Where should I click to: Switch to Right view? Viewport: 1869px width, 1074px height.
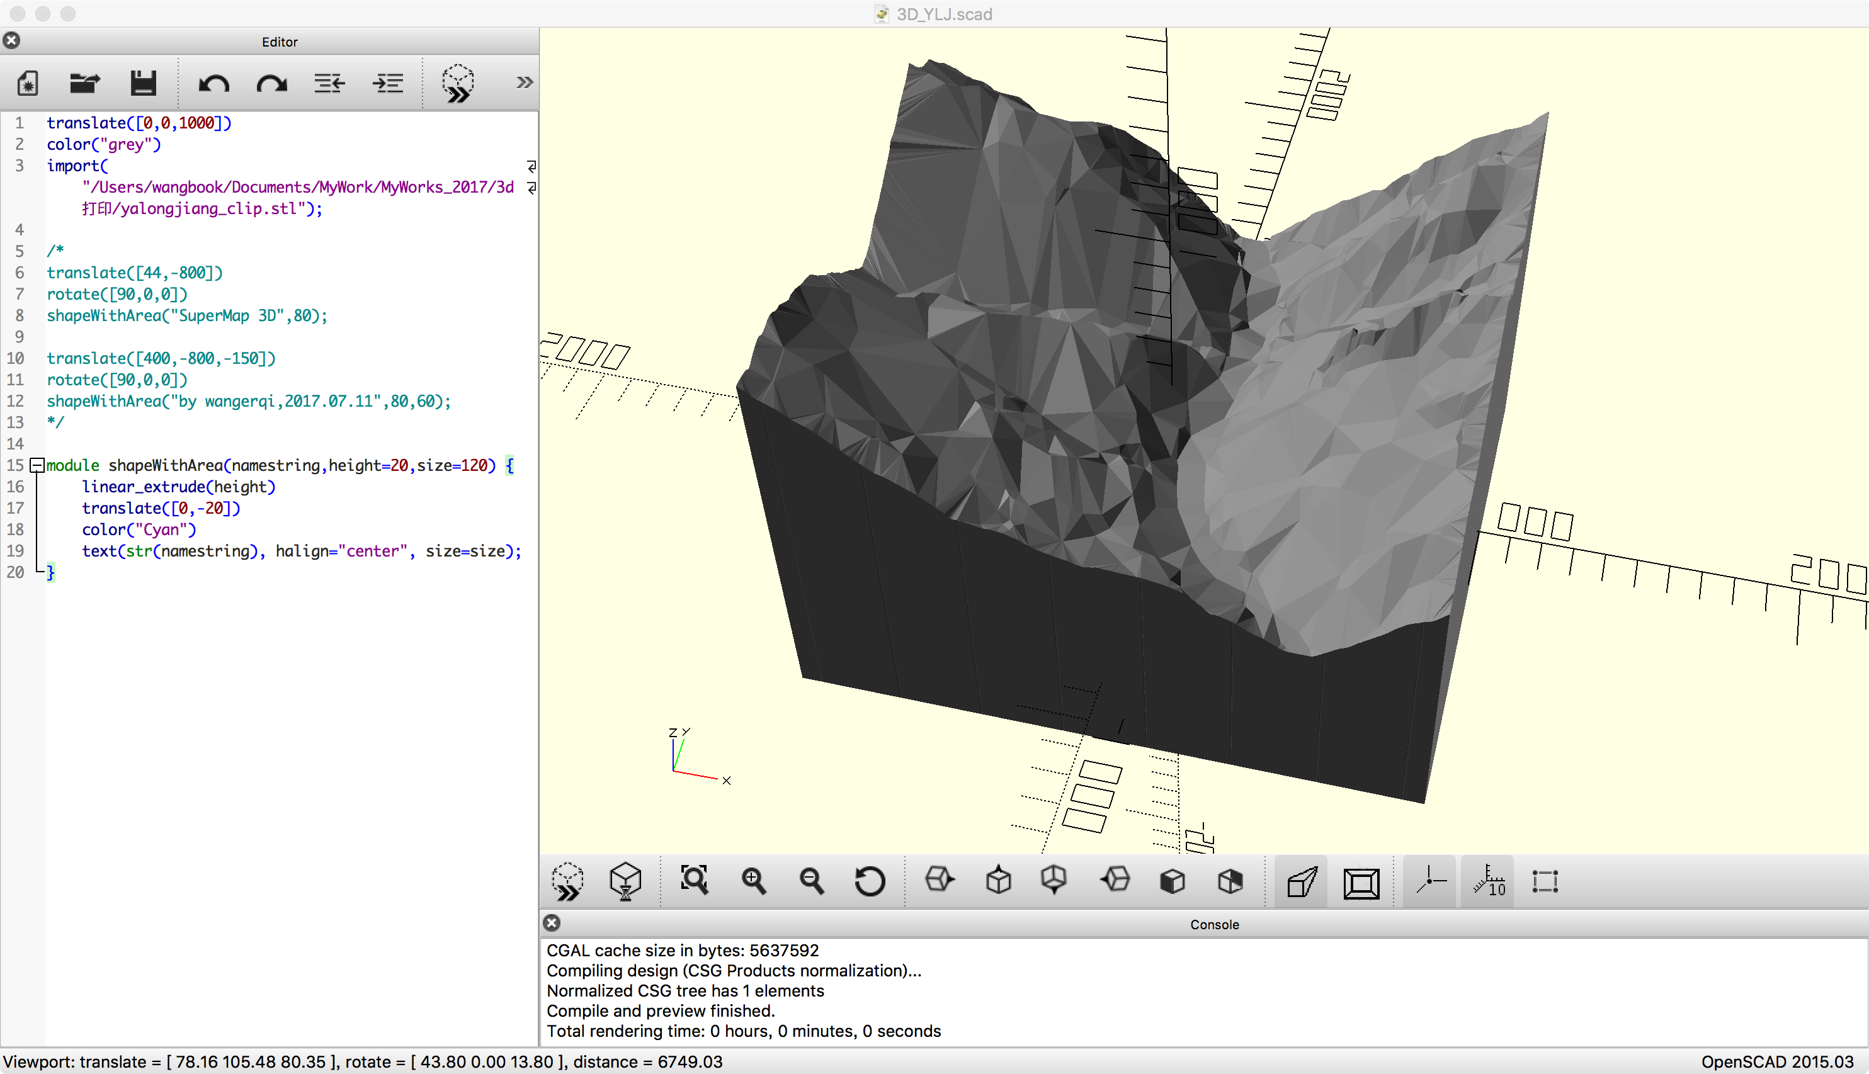[940, 881]
